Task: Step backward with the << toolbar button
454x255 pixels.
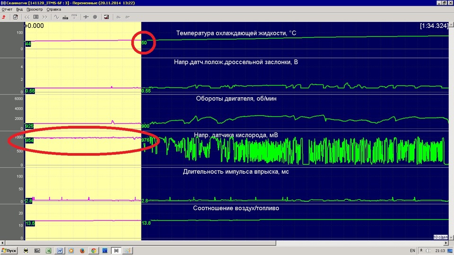Action: tap(27, 17)
